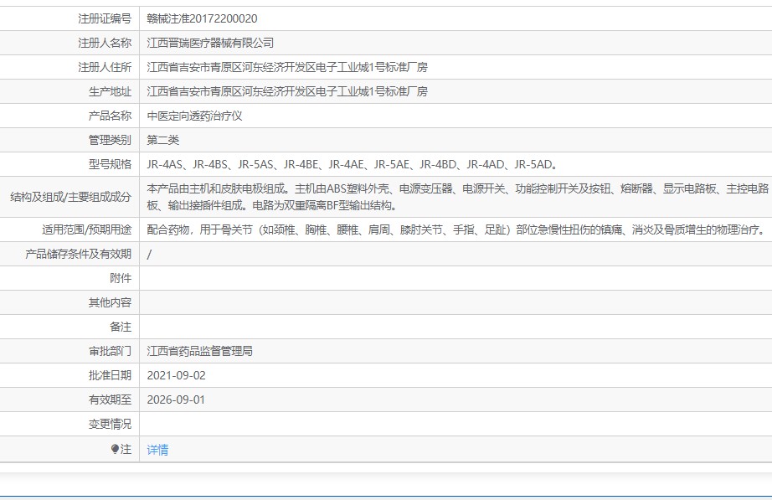772x500 pixels.
Task: Click approval date 2021-09-02
Action: (177, 375)
